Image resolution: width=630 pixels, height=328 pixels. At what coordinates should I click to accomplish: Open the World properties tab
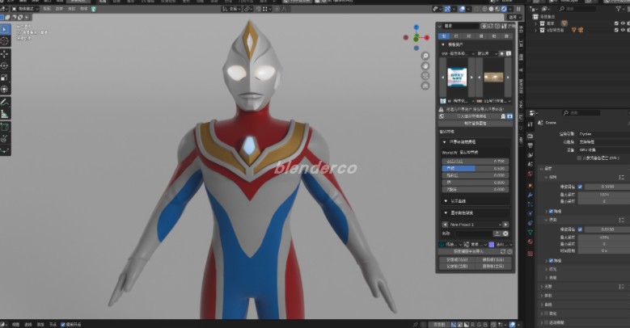pyautogui.click(x=531, y=175)
